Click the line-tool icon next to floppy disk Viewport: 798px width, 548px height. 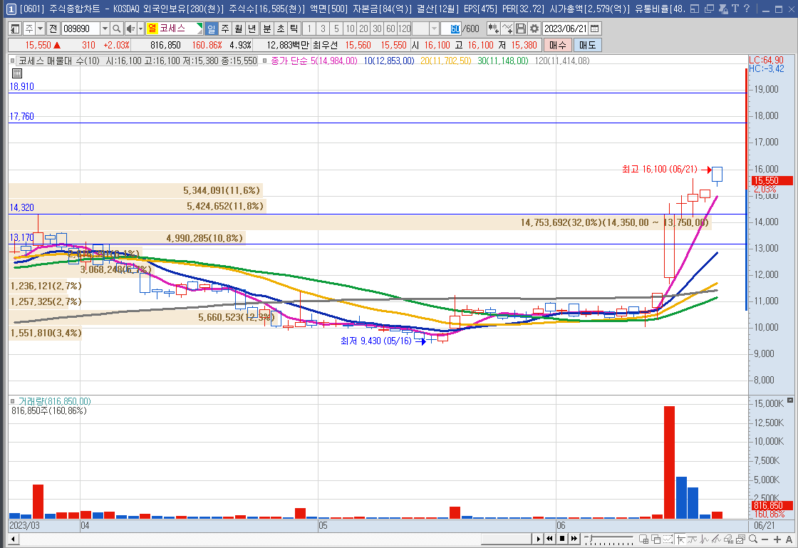tap(507, 29)
